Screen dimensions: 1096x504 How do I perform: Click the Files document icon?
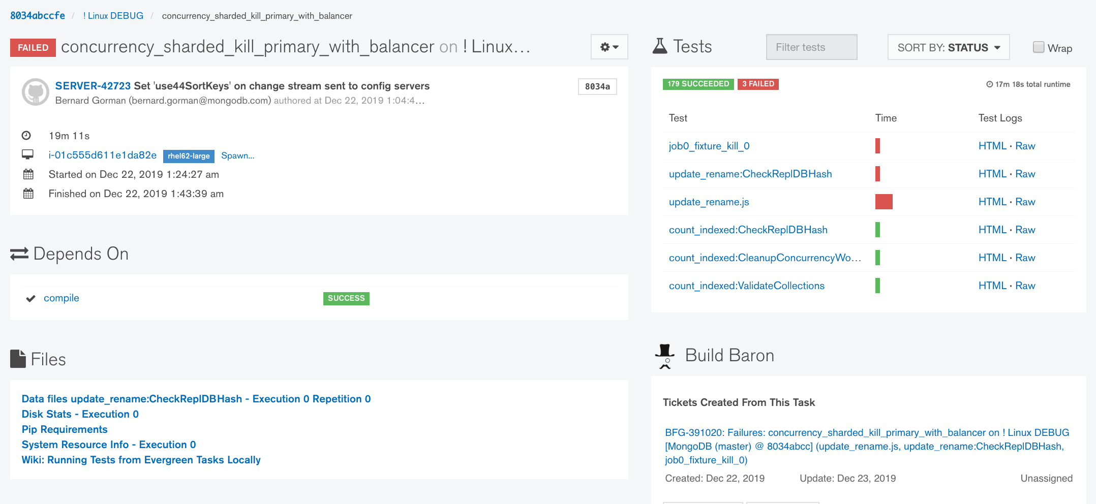coord(18,359)
